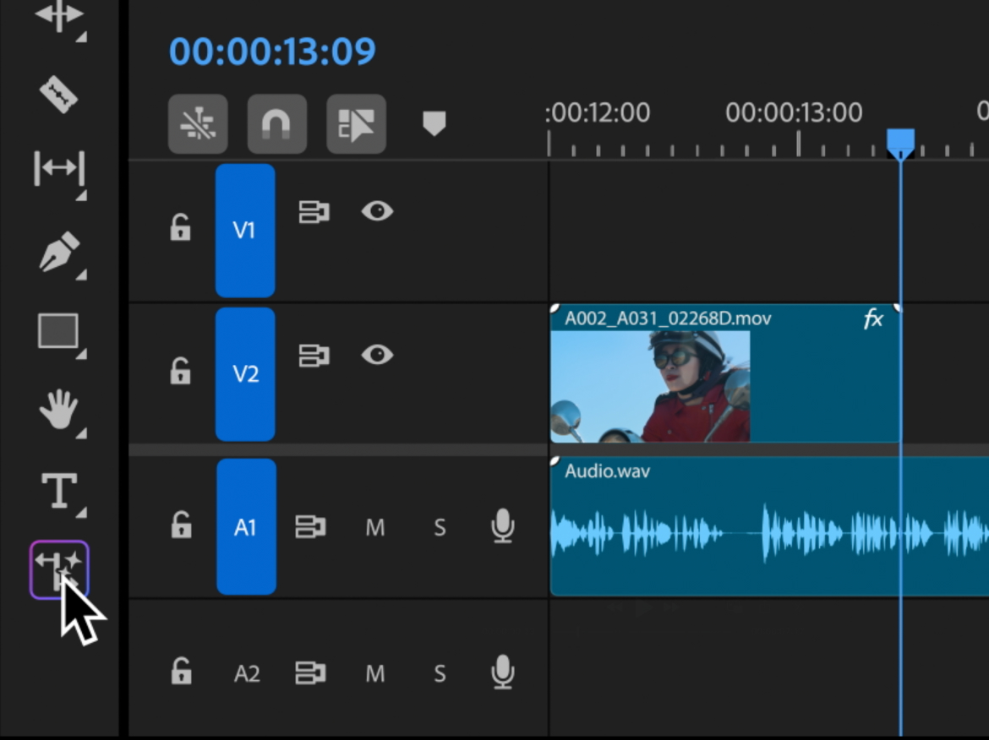The image size is (989, 740).
Task: Lock the A1 audio track
Action: (x=181, y=527)
